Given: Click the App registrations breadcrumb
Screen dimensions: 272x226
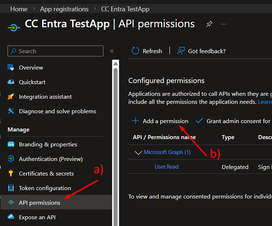Looking at the screenshot, I should click(x=64, y=9).
